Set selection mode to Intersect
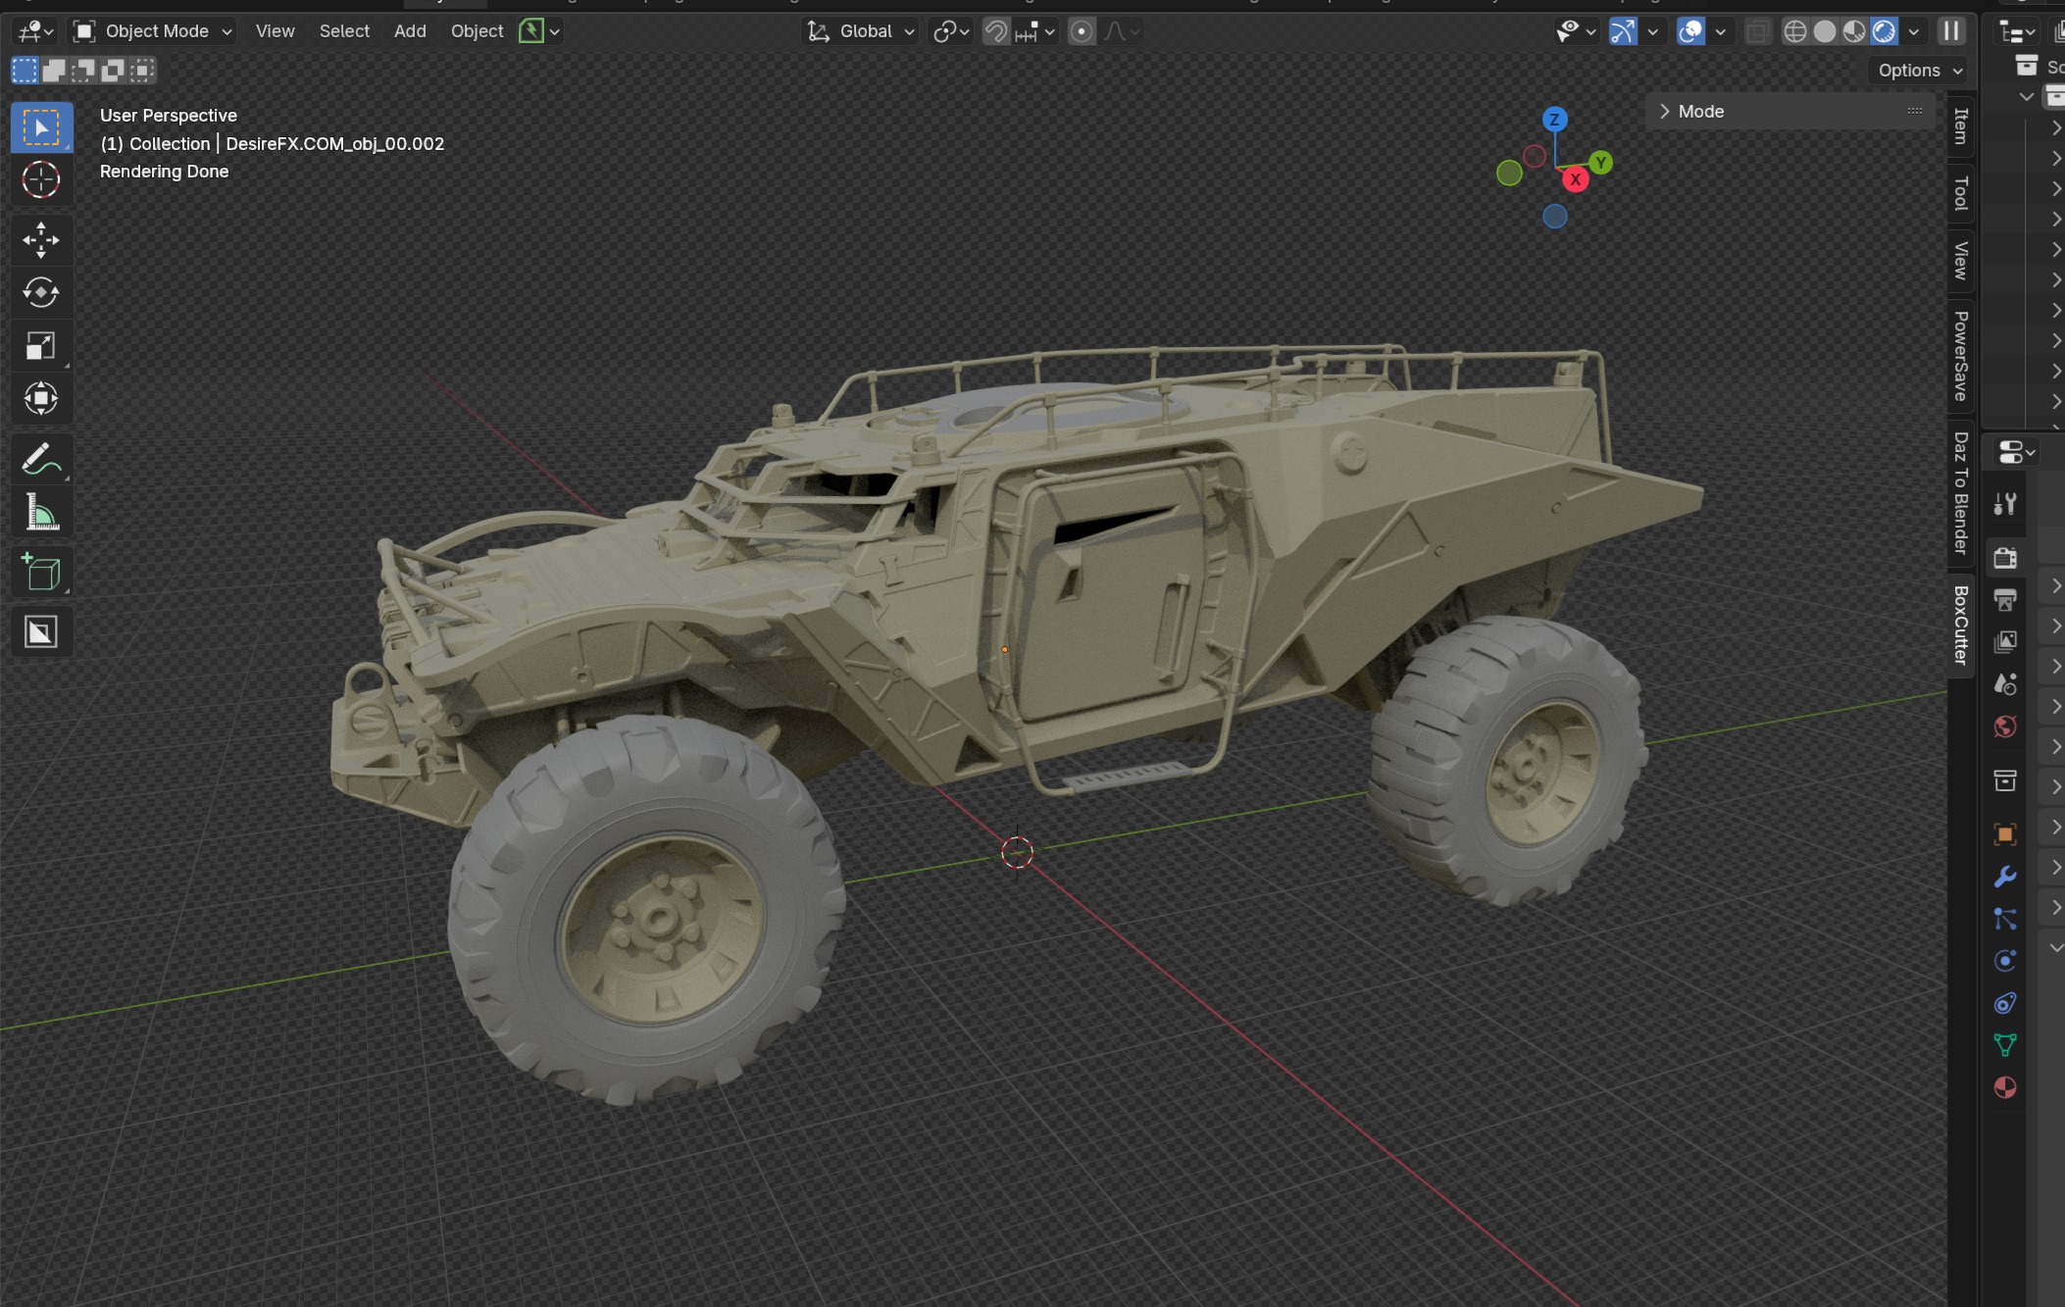Viewport: 2065px width, 1307px height. click(142, 70)
